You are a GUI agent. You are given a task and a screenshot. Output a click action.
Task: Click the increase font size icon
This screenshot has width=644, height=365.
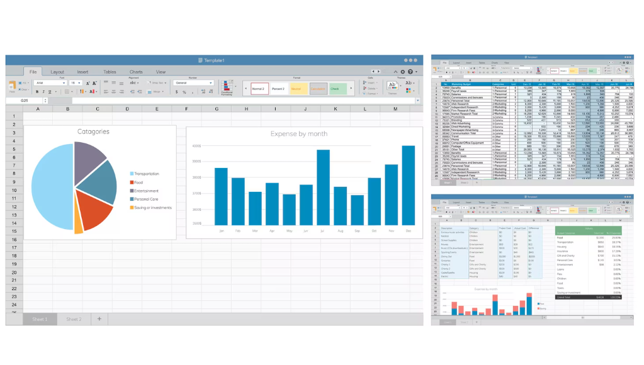click(x=88, y=83)
